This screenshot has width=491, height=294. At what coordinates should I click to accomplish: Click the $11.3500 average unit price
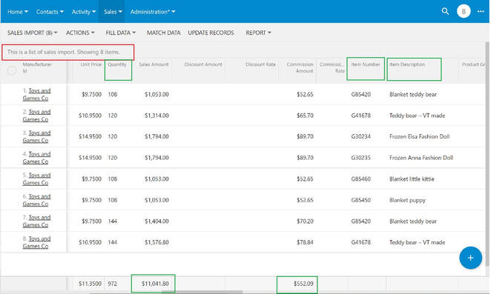pos(90,284)
